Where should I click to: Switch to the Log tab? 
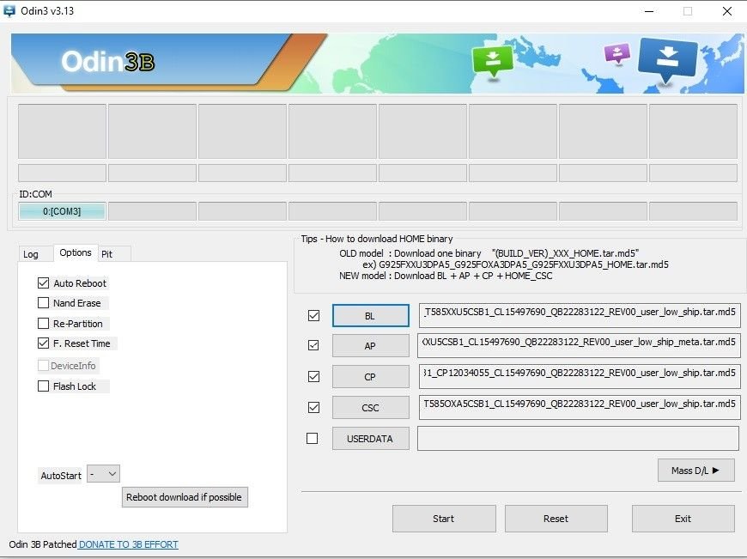point(31,254)
